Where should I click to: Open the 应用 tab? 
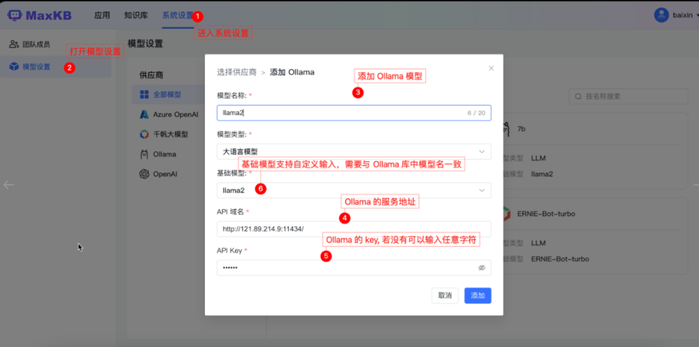tap(102, 15)
